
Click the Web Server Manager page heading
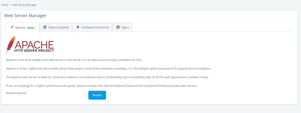pos(25,16)
